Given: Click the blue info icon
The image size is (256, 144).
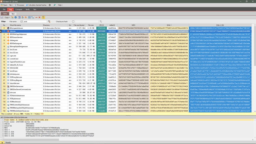Looking at the screenshot, I should [x=16, y=17].
